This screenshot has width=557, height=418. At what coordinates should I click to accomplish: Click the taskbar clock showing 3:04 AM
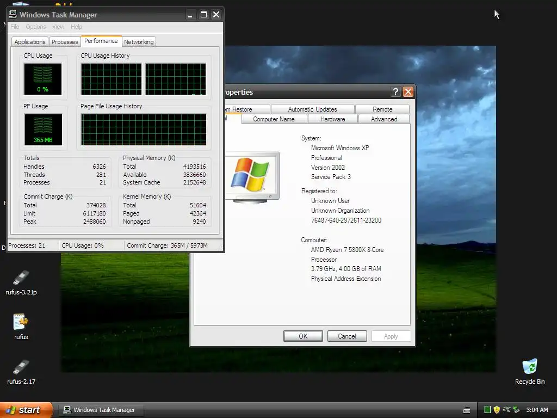[537, 410]
